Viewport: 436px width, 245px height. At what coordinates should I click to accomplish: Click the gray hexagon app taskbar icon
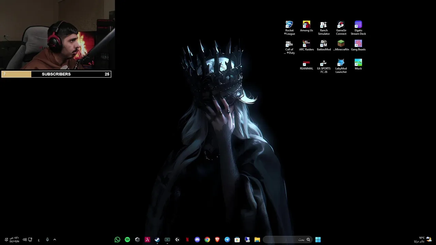[x=137, y=240]
